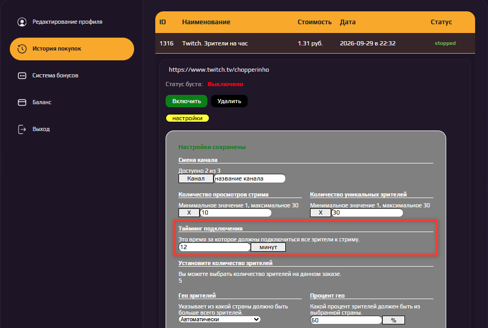Click the date 2026-09-29 в 22:32
Image resolution: width=488 pixels, height=328 pixels.
click(368, 43)
